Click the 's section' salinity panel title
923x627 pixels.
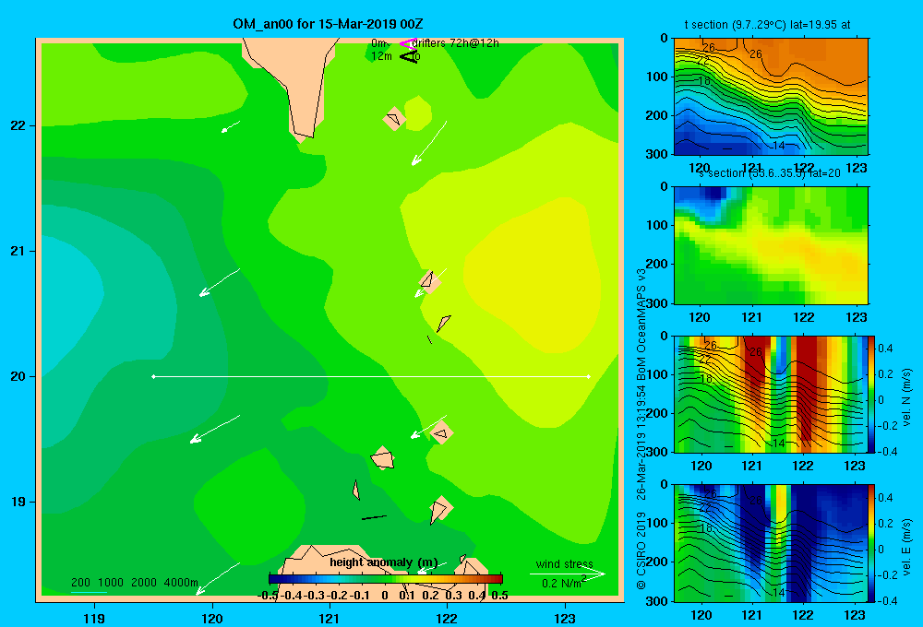point(769,173)
